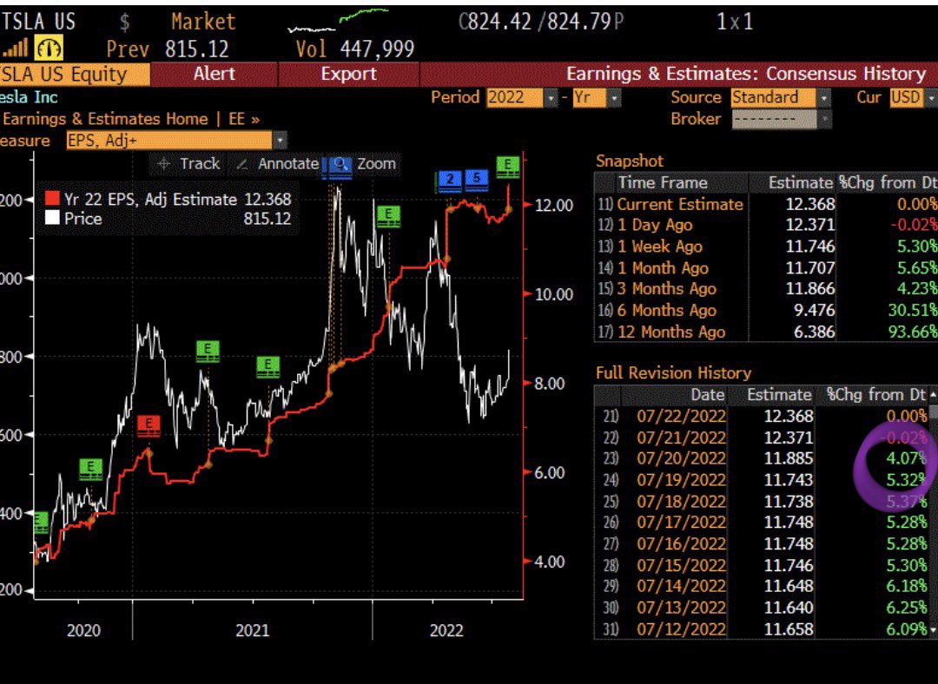
Task: Click the revision history scrollbar up arrow
Action: 933,395
